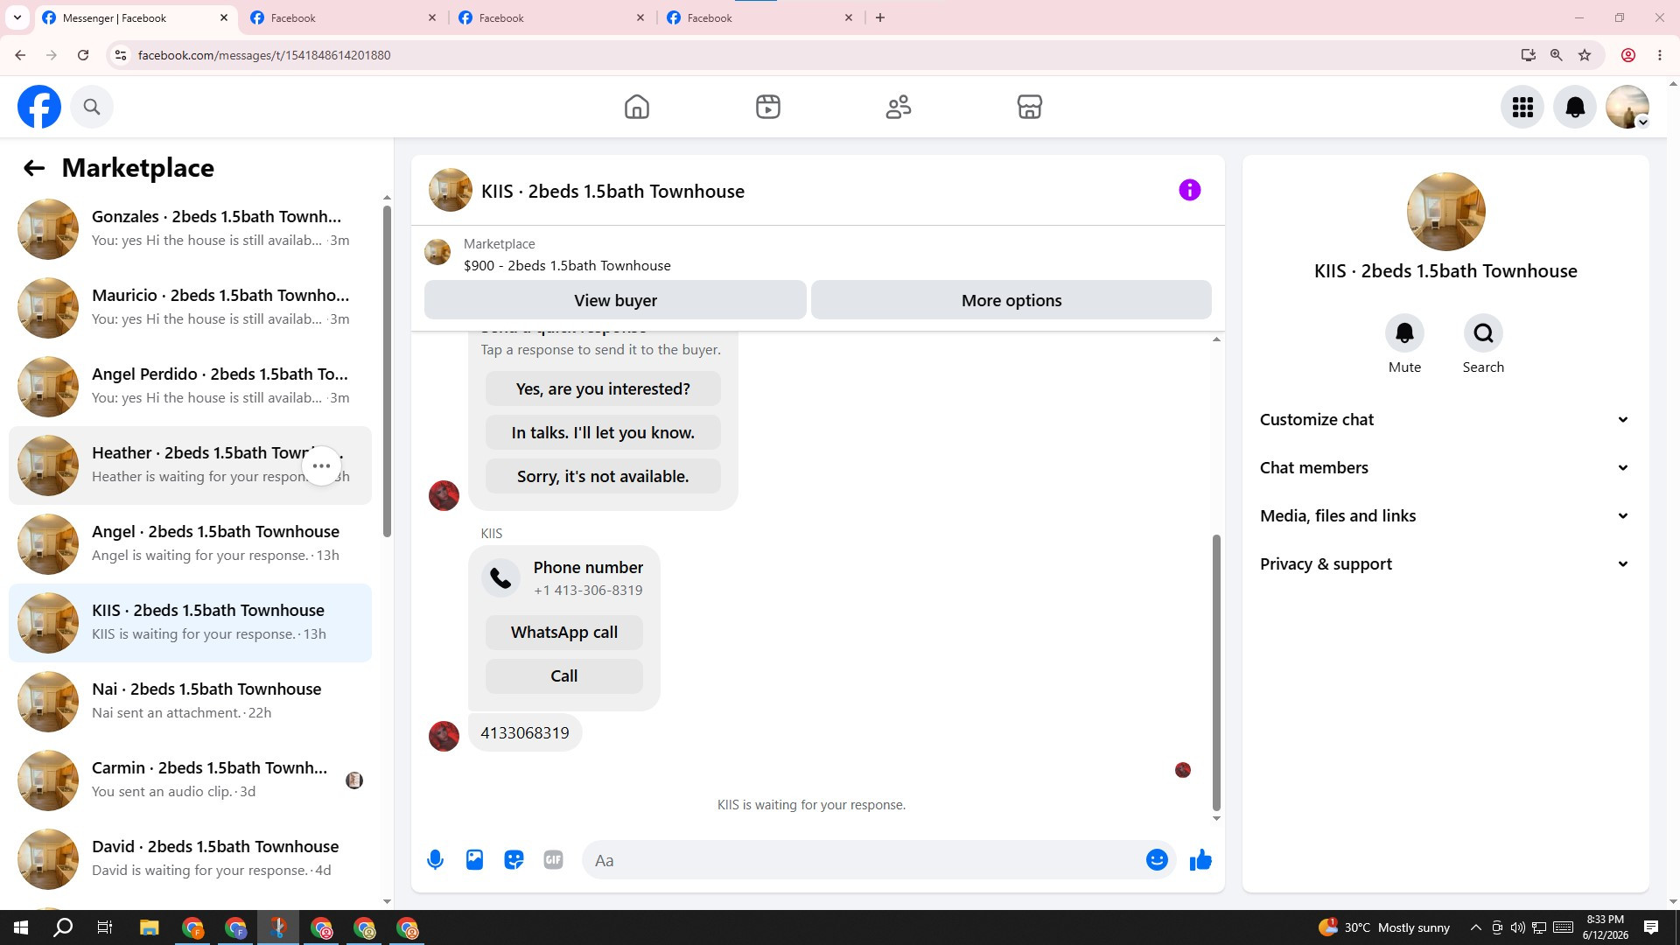Go back from Marketplace chat list
Image resolution: width=1680 pixels, height=945 pixels.
(34, 168)
